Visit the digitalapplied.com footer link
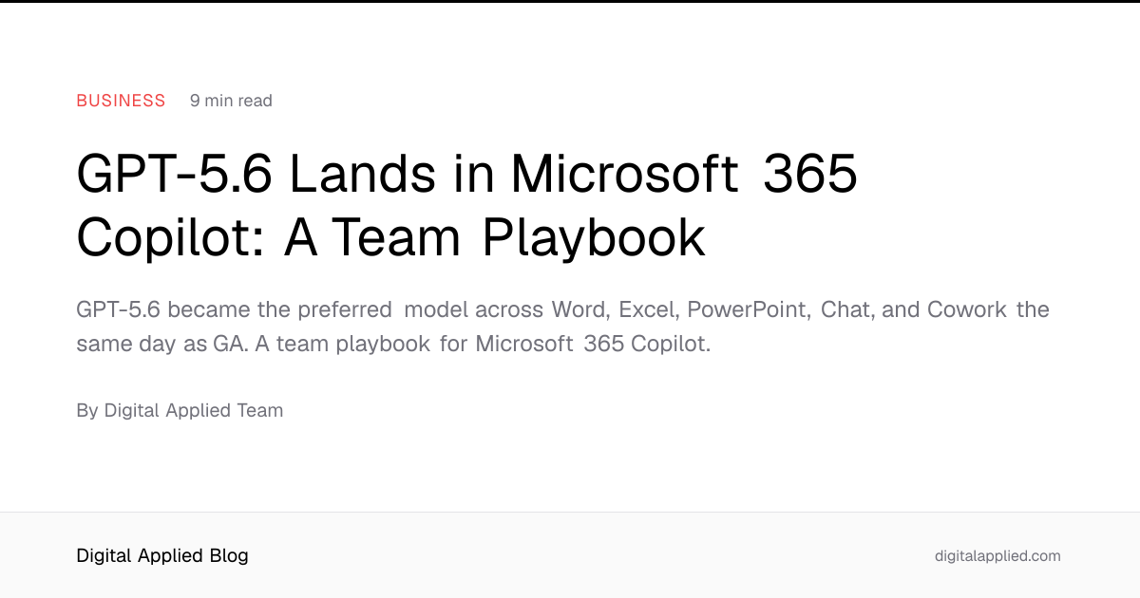The width and height of the screenshot is (1140, 598). click(x=997, y=556)
